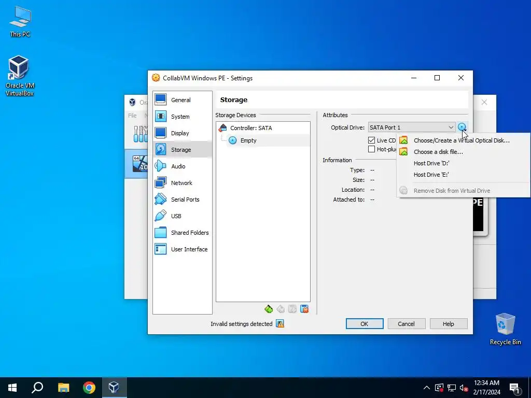Click the remove controller icon
Screen dimensions: 531x398
click(x=281, y=309)
